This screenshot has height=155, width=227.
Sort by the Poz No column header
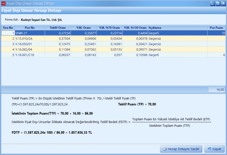(x=30, y=28)
